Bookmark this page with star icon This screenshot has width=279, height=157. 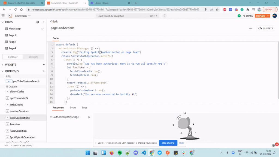[x=217, y=10]
